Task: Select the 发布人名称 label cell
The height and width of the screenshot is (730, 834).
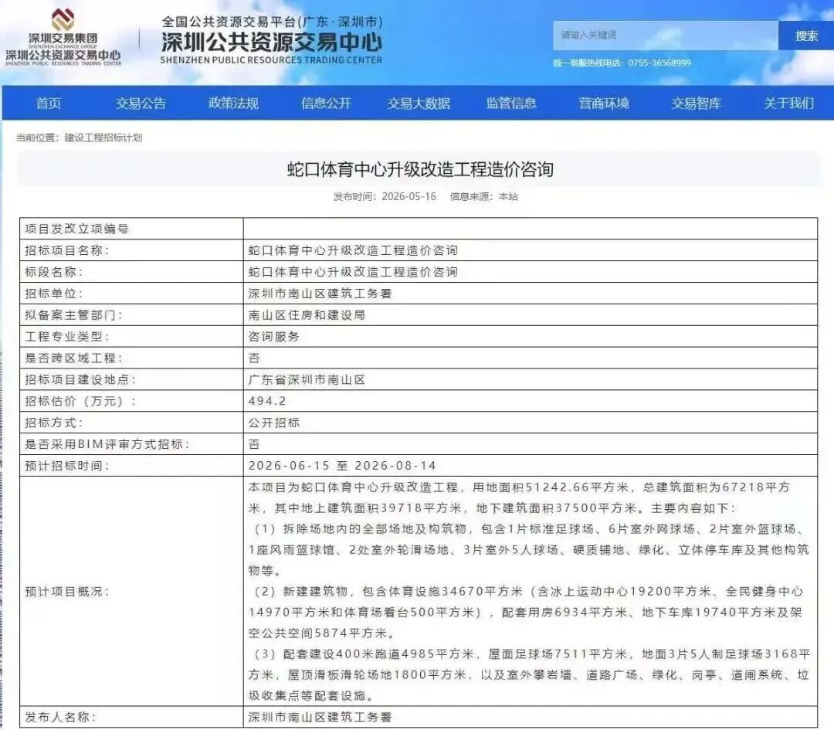Action: click(131, 717)
